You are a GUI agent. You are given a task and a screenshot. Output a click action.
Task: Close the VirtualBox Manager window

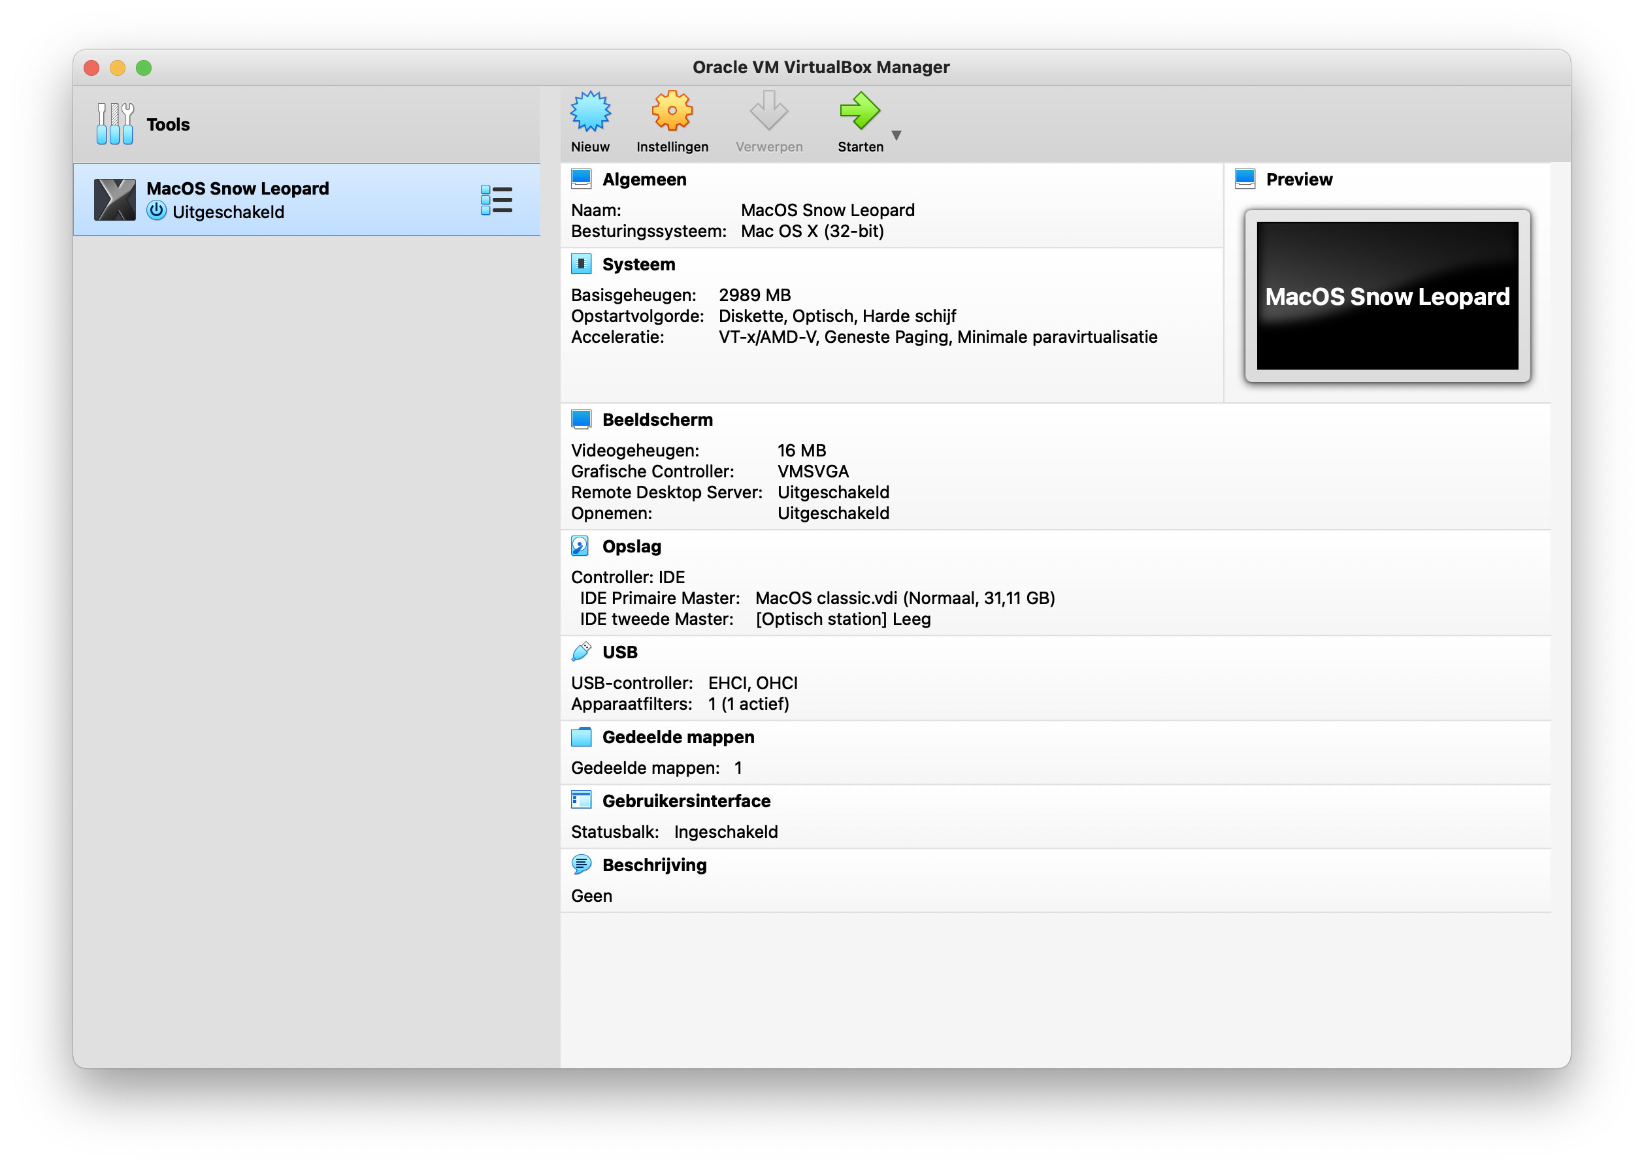pos(91,67)
